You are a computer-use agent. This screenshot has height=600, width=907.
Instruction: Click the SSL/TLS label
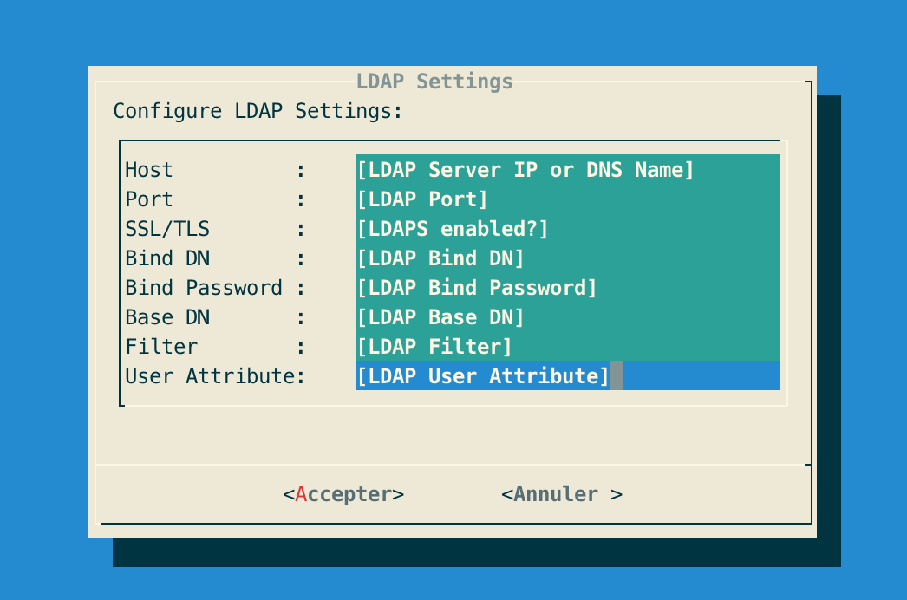[167, 229]
